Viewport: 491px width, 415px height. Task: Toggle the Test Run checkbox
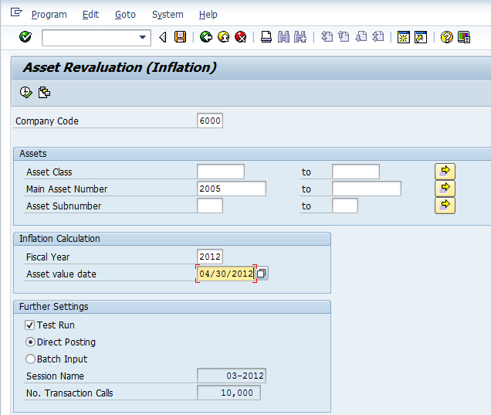click(x=30, y=325)
